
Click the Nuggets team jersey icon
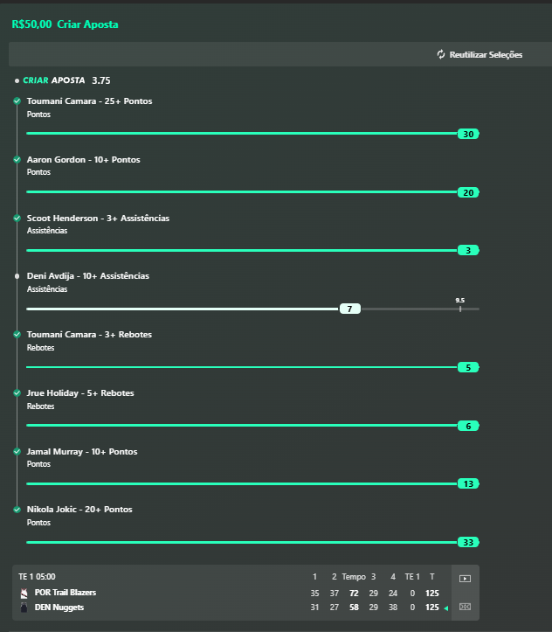(x=24, y=608)
